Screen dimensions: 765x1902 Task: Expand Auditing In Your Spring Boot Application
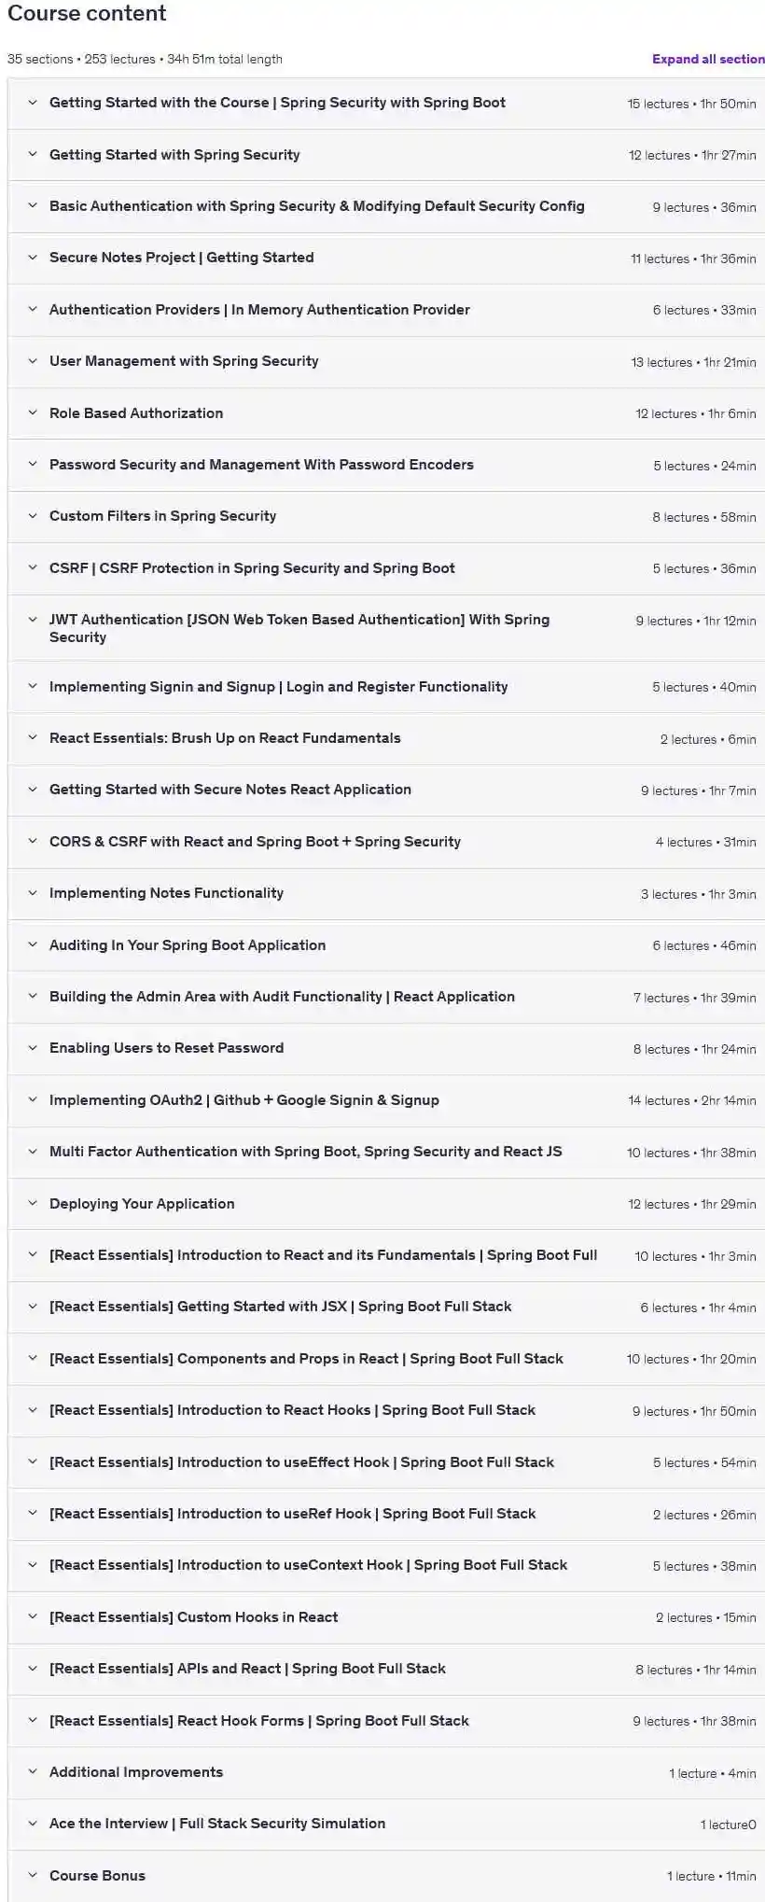[386, 945]
